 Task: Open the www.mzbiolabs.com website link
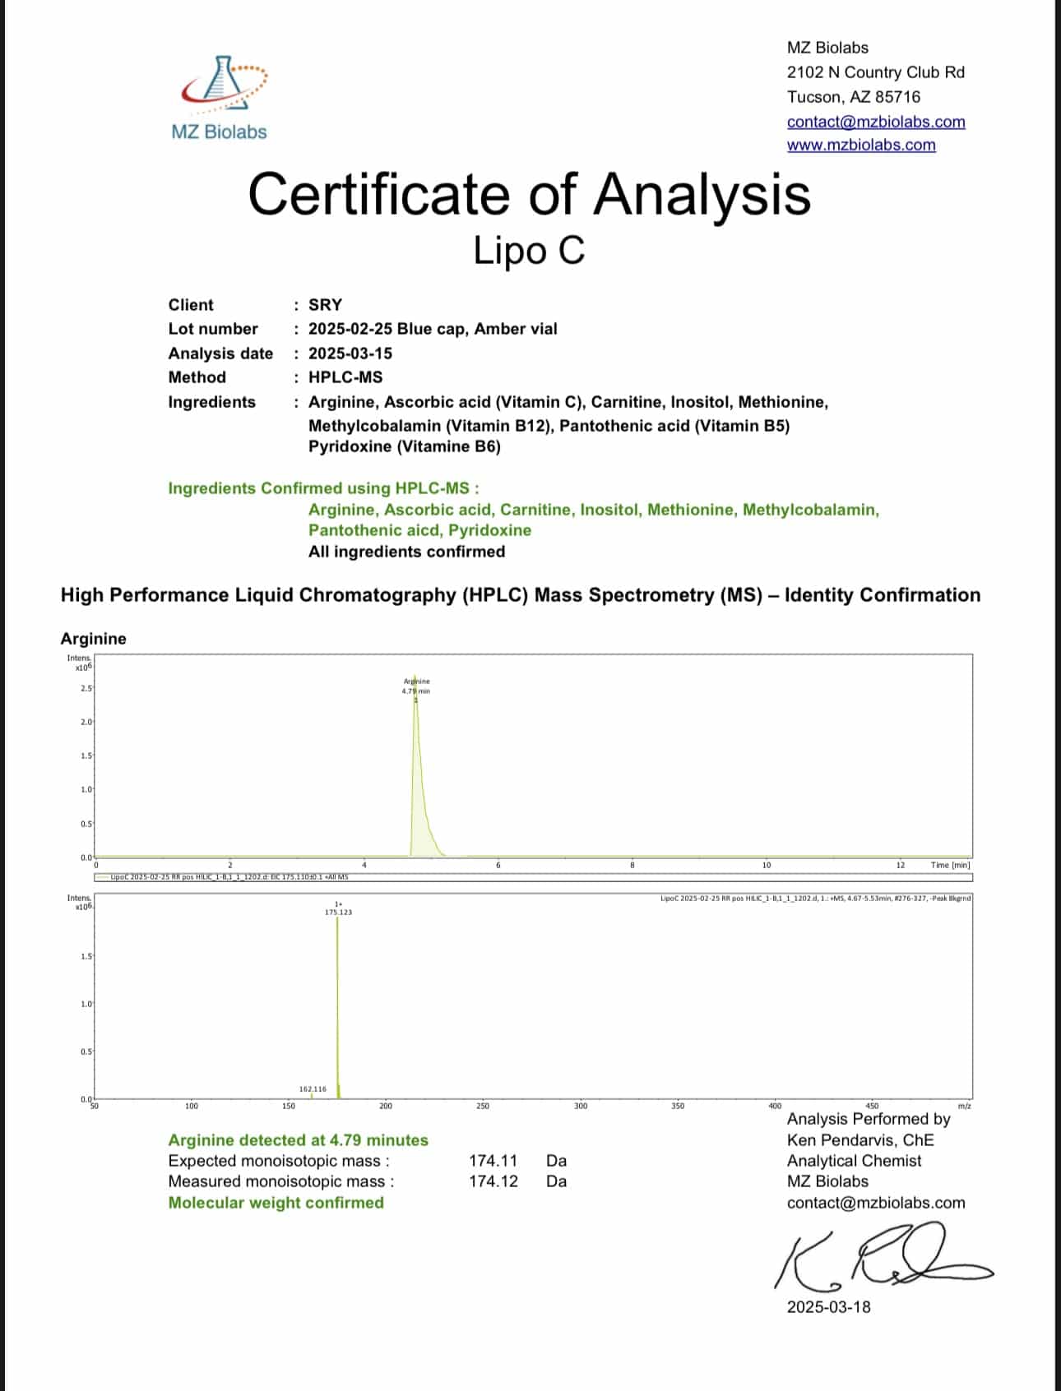point(861,145)
